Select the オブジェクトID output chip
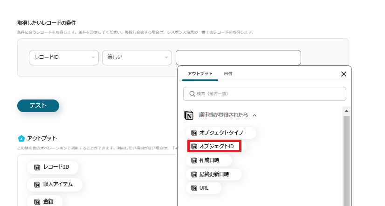This screenshot has width=385, height=206. (216, 146)
